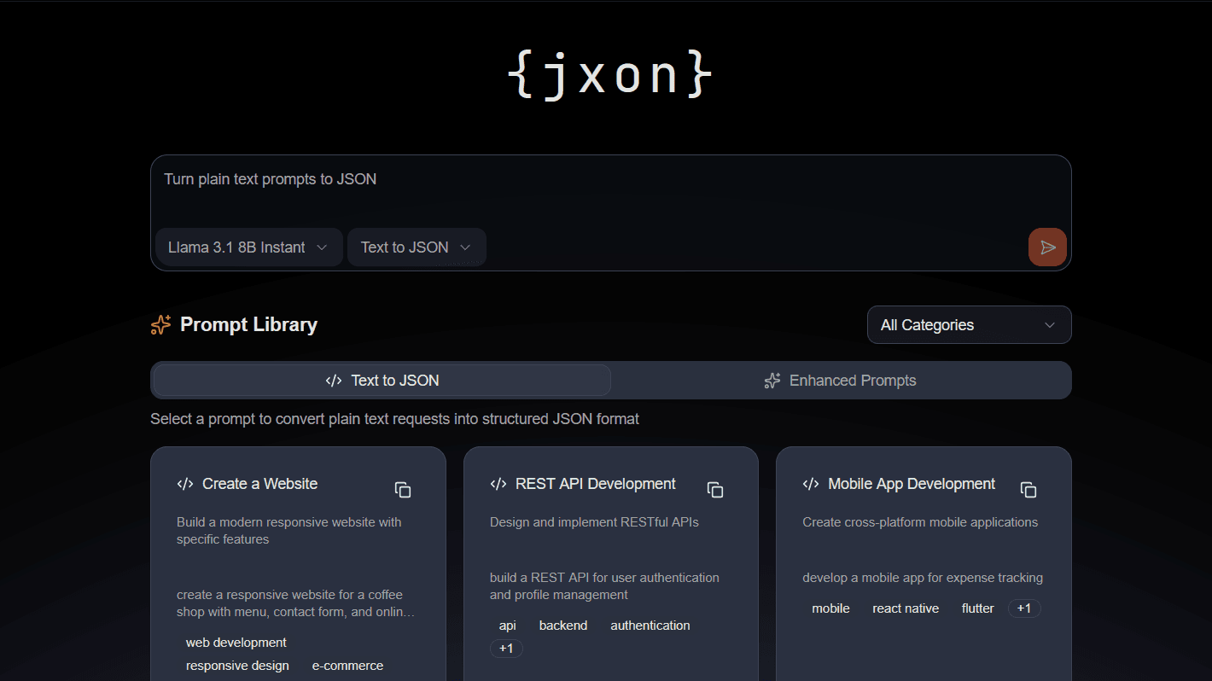Click the authentication tag
The width and height of the screenshot is (1212, 681).
(650, 626)
